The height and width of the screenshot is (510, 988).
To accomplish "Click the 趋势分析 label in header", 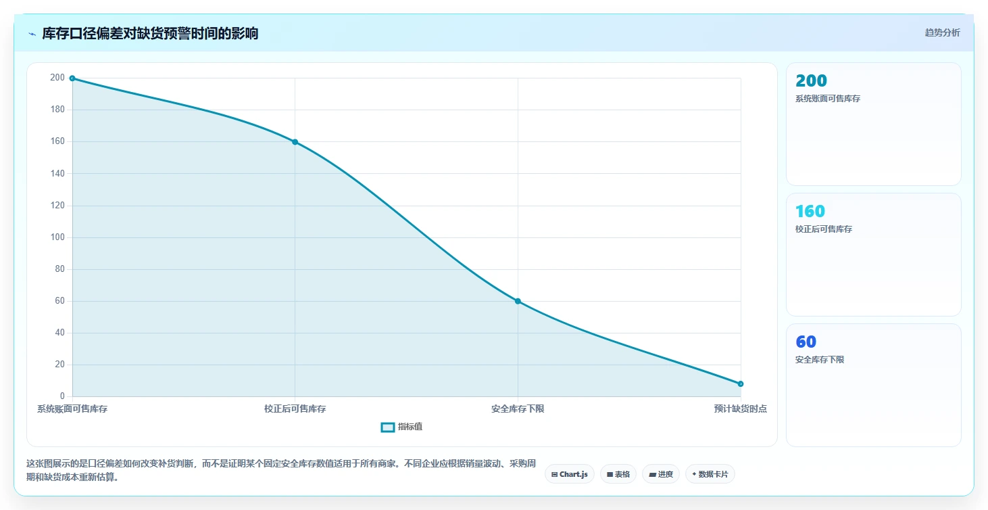I will point(942,32).
